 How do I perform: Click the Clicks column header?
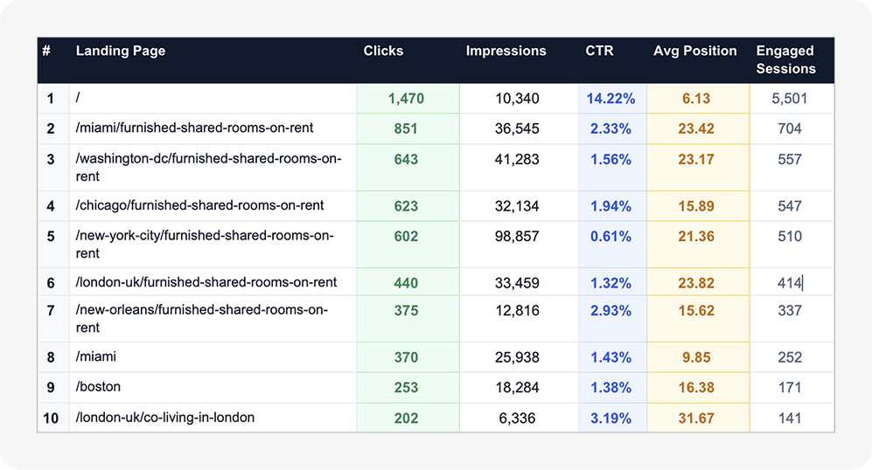coord(383,51)
